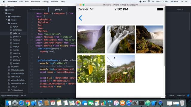Open the Notes app in dock
Viewport: 191px width, 107px height.
[59, 103]
